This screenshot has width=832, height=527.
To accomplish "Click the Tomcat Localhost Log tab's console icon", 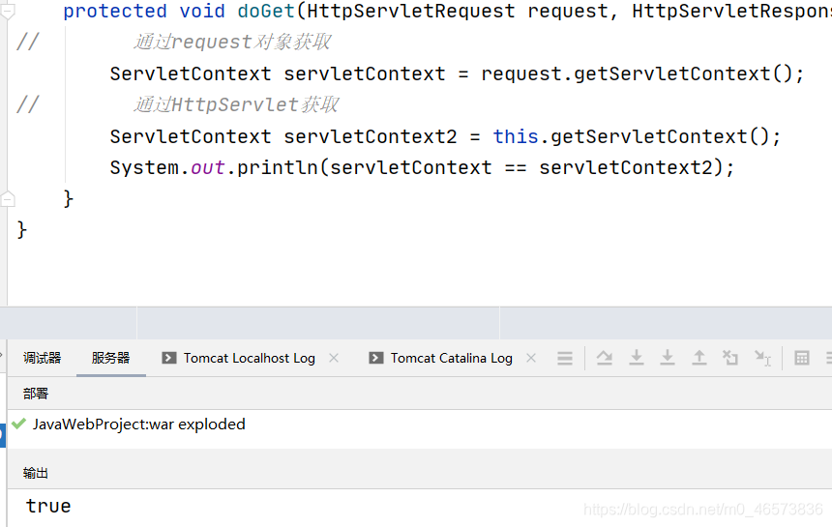I will click(168, 358).
